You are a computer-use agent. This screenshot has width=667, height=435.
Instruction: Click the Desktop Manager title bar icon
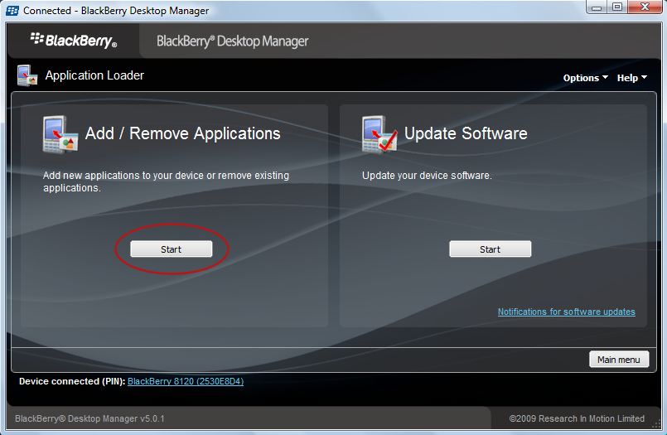[x=12, y=11]
